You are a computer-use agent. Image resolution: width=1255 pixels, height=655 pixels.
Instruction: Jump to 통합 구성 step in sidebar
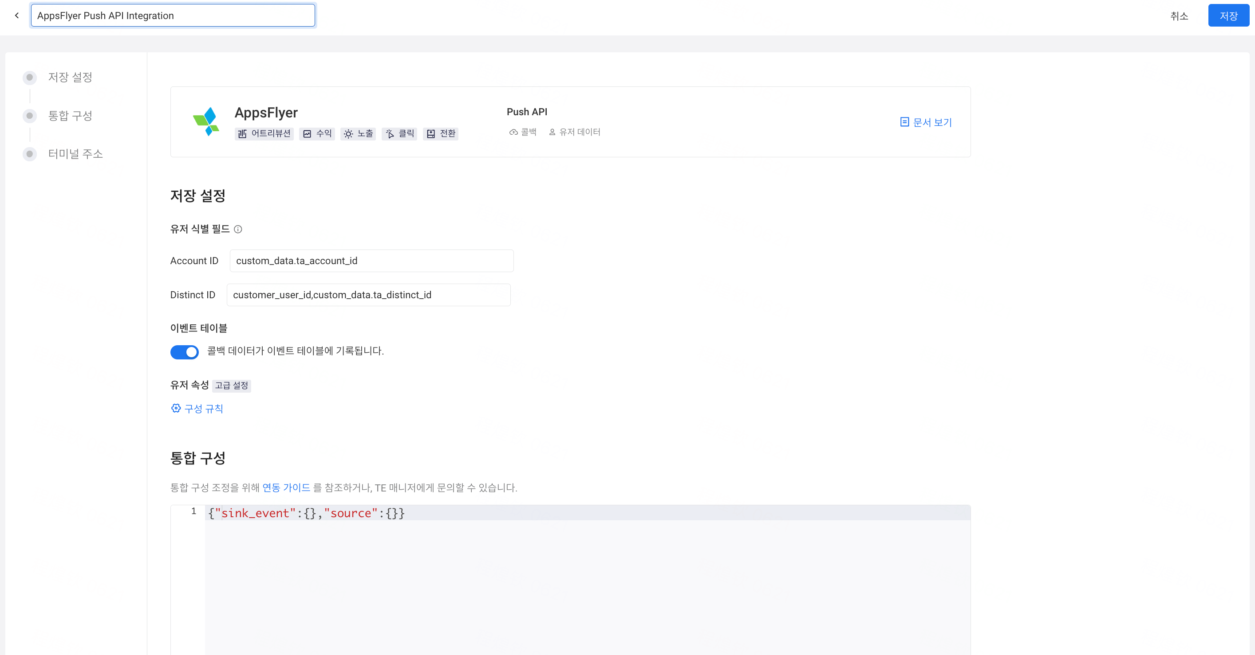[x=70, y=116]
